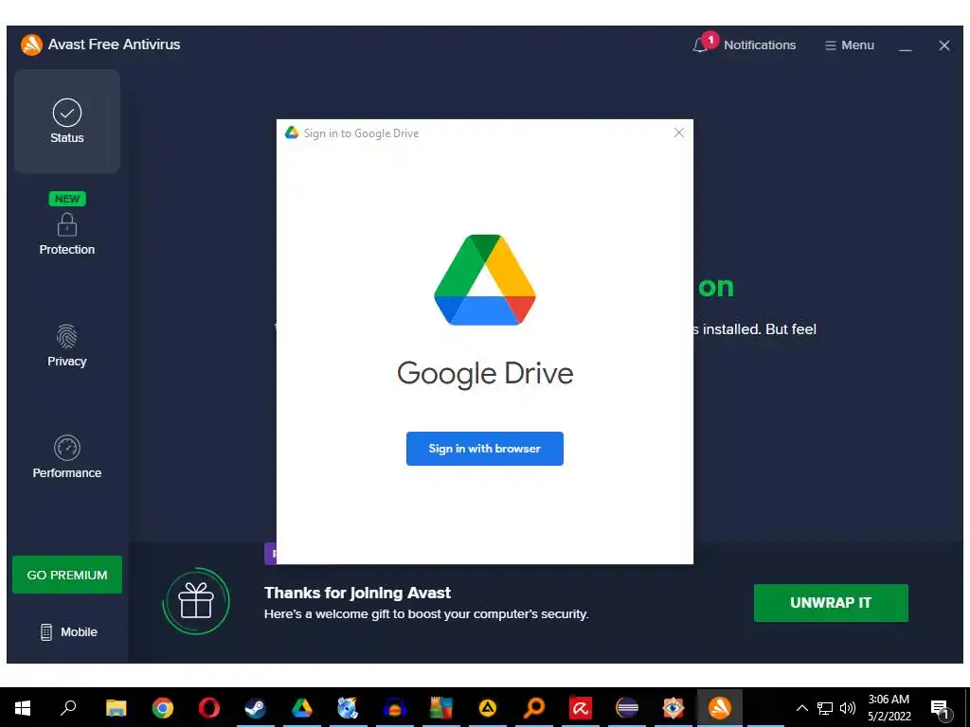Screen dimensions: 970x727
Task: Switch to Avast in the taskbar
Action: click(x=720, y=708)
